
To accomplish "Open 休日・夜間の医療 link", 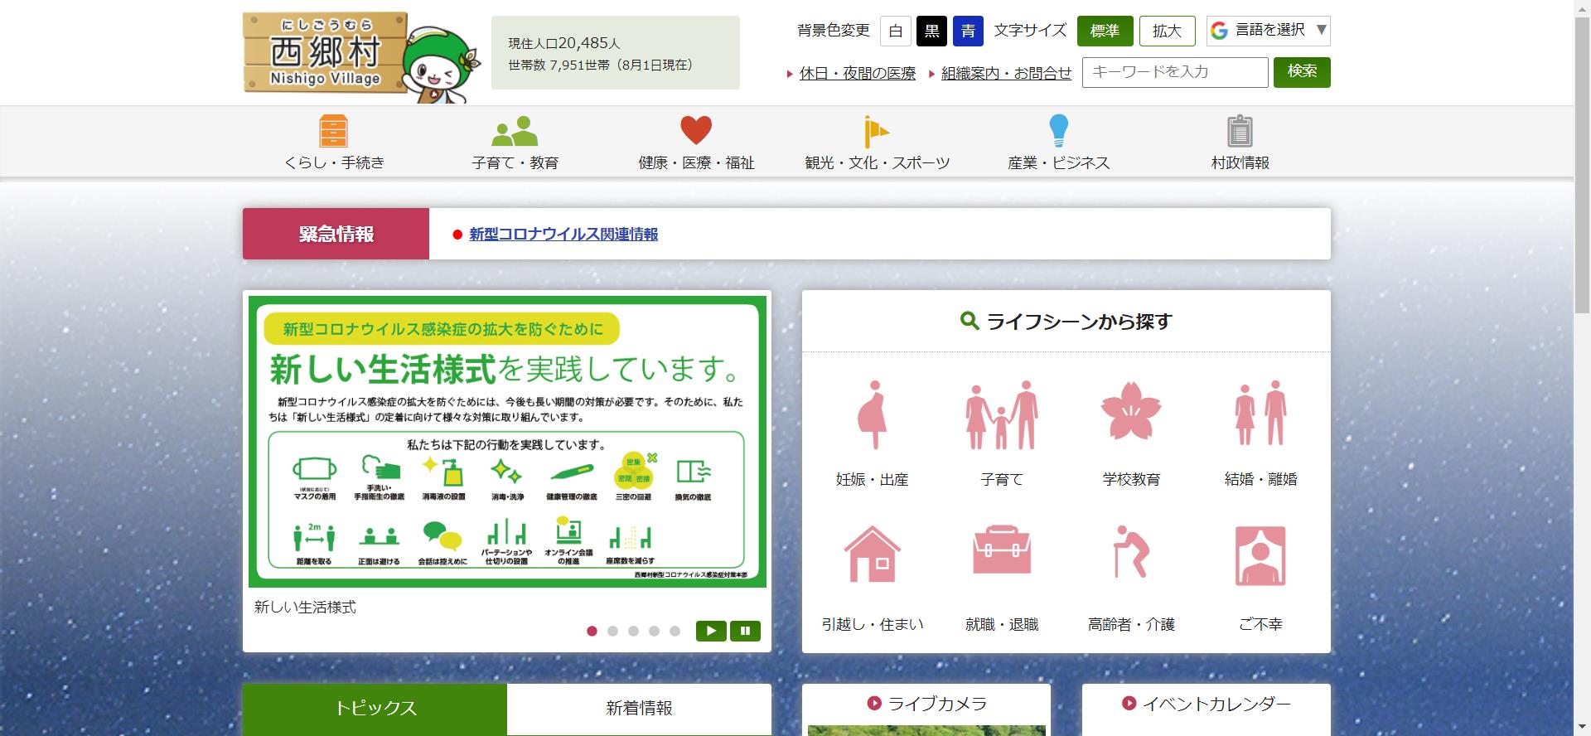I will point(858,74).
